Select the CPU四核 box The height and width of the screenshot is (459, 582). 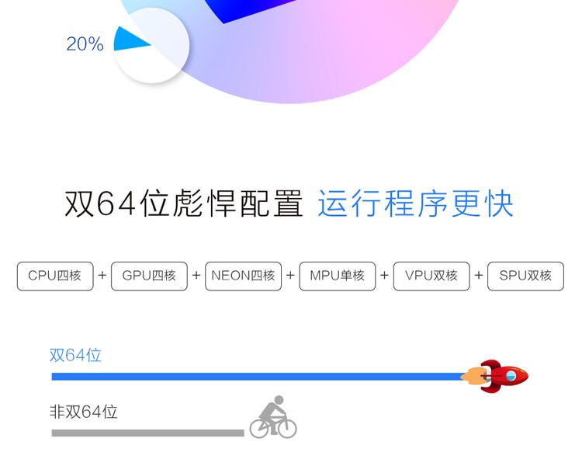tap(55, 276)
